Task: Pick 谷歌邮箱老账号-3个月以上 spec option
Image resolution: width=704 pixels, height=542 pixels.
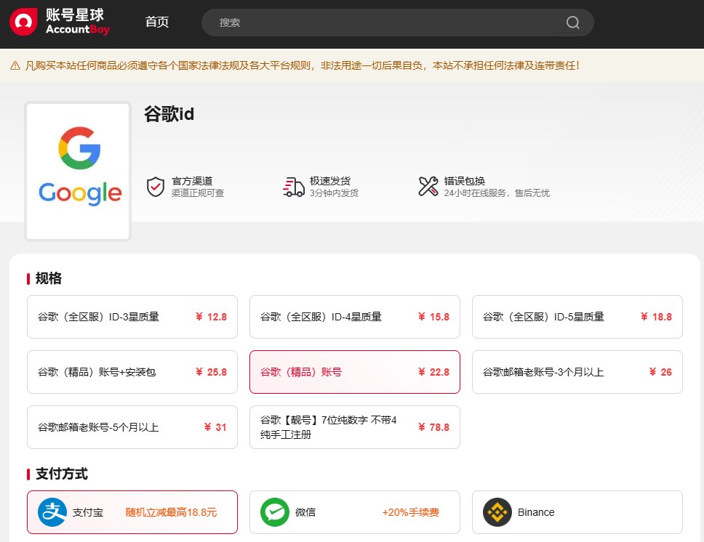Action: click(x=577, y=372)
